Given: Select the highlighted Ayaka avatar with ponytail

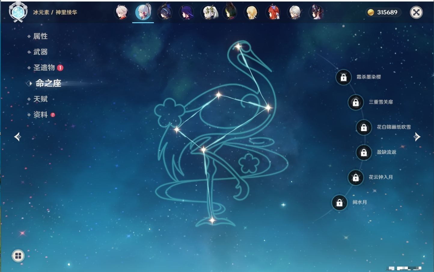Looking at the screenshot, I should [x=143, y=12].
